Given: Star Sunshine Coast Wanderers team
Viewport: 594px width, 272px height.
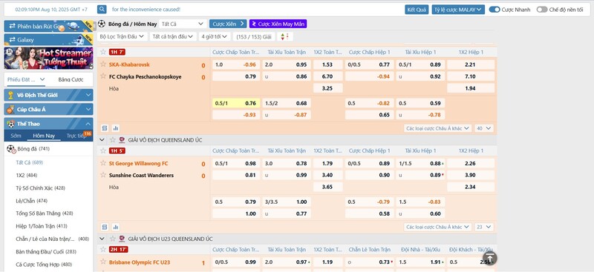Looking at the screenshot, I should (x=102, y=175).
